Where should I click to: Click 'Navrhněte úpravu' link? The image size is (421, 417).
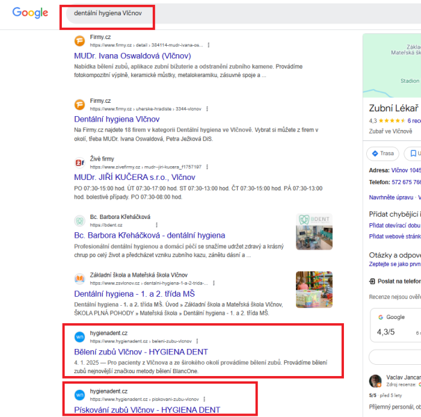coord(391,197)
